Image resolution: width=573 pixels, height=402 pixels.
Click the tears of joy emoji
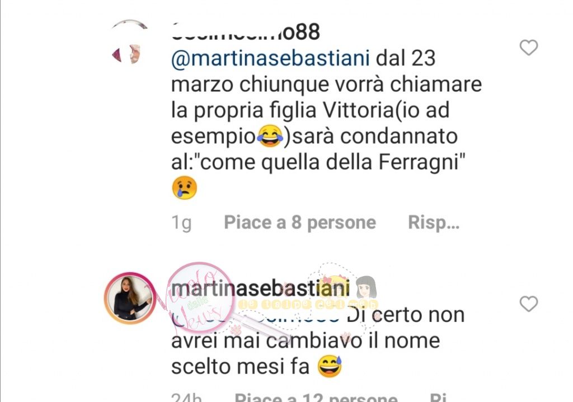[x=270, y=136]
